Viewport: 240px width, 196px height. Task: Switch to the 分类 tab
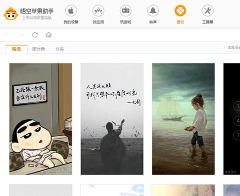pos(59,49)
